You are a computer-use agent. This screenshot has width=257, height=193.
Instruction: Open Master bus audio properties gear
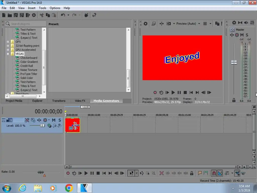[234, 23]
